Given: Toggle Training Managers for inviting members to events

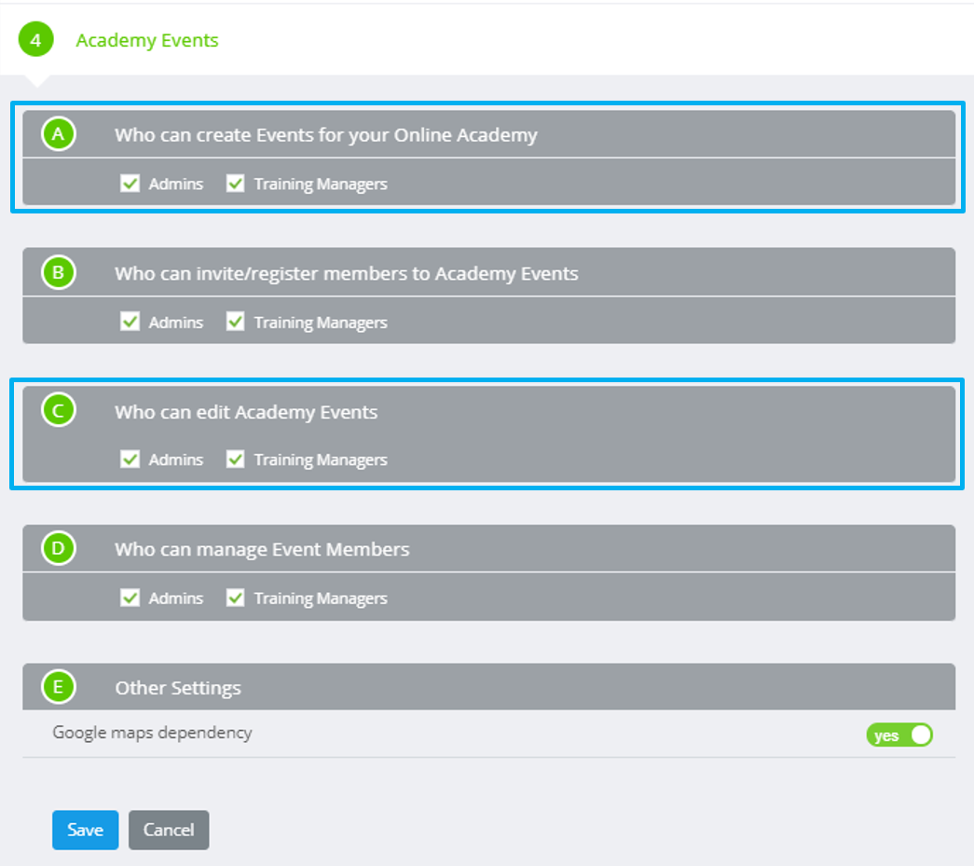Looking at the screenshot, I should pyautogui.click(x=235, y=321).
